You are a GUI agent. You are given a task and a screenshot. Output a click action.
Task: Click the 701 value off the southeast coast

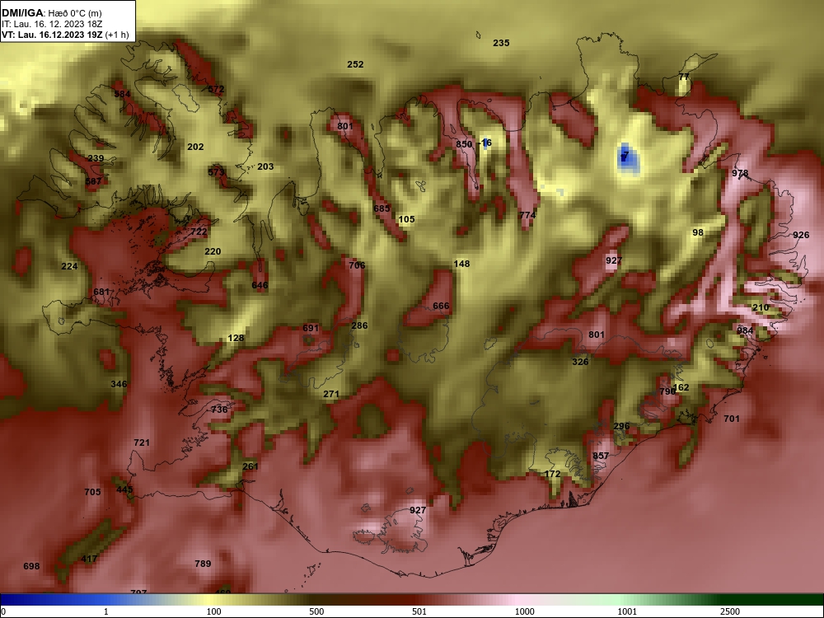(x=732, y=419)
